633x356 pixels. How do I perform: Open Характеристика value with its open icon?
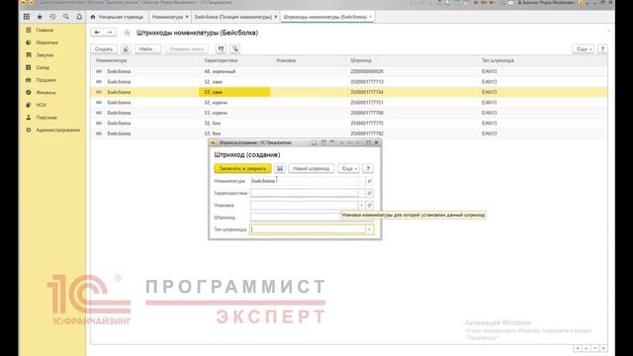point(369,194)
